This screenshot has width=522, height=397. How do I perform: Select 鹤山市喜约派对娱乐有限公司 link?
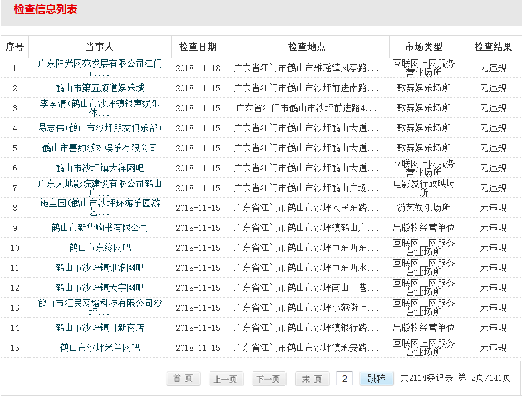point(100,148)
